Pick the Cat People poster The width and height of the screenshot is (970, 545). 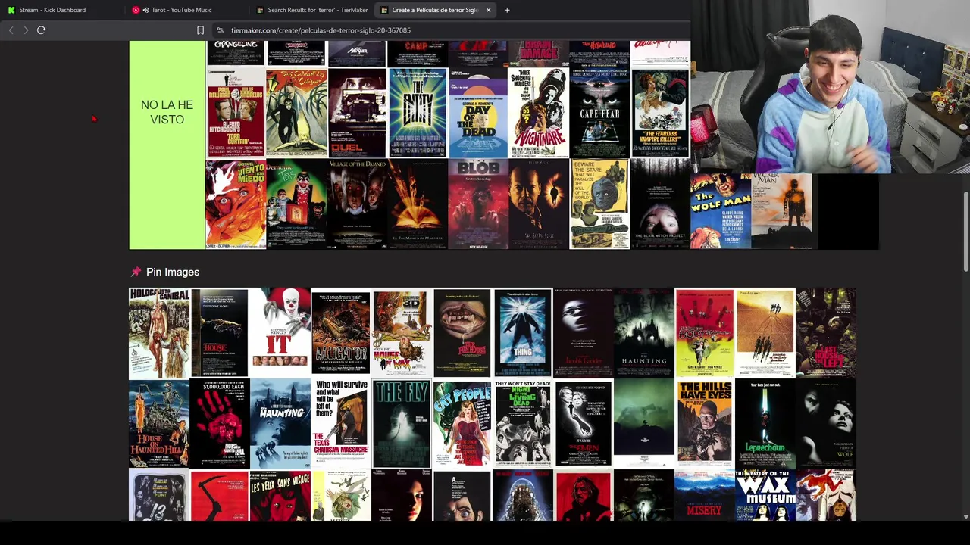[462, 424]
